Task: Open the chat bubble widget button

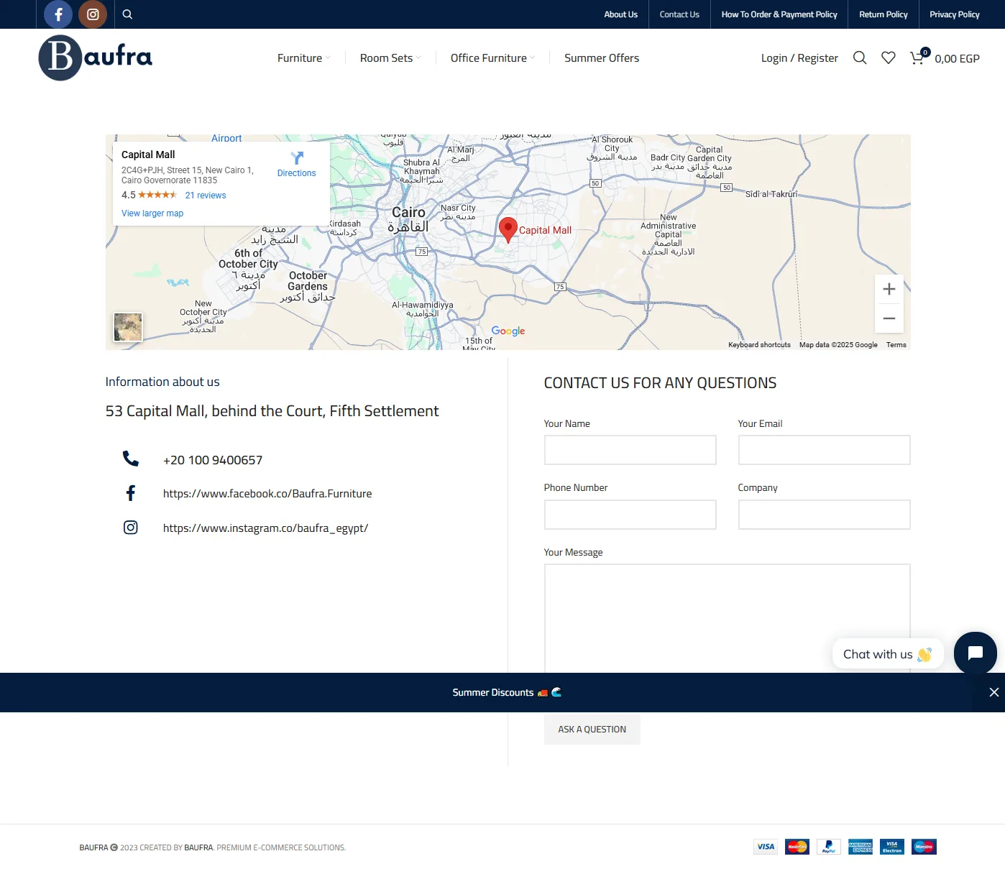Action: pos(976,653)
